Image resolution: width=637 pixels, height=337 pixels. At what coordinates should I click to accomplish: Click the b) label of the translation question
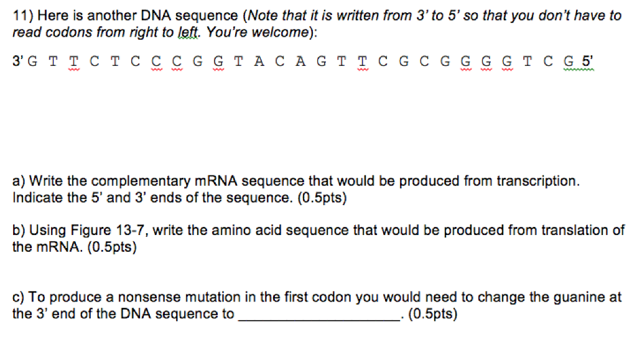point(19,230)
